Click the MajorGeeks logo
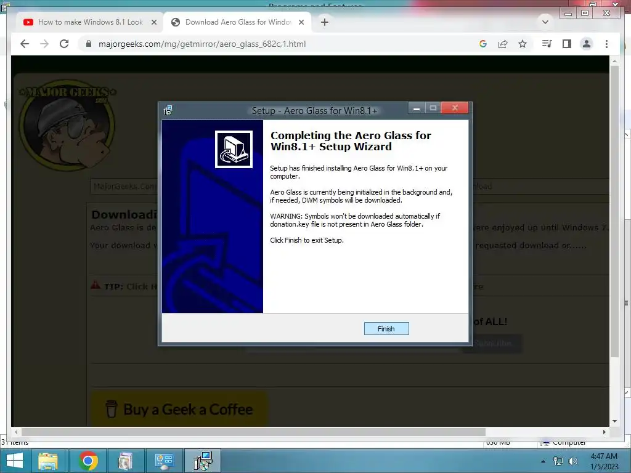This screenshot has height=473, width=631. 67,126
